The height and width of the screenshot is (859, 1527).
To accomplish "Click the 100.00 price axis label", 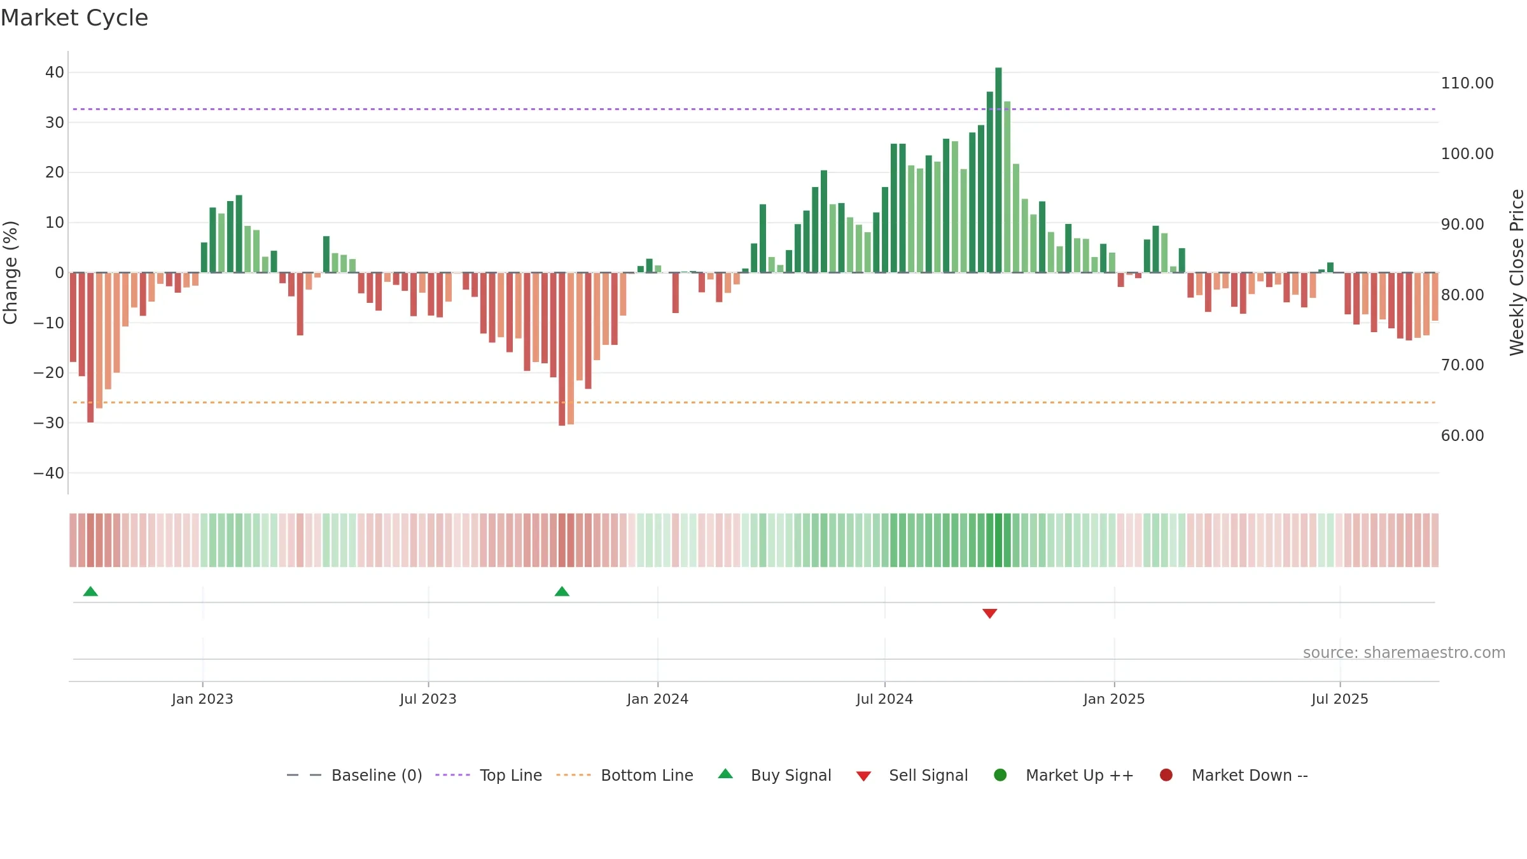I will [1467, 154].
